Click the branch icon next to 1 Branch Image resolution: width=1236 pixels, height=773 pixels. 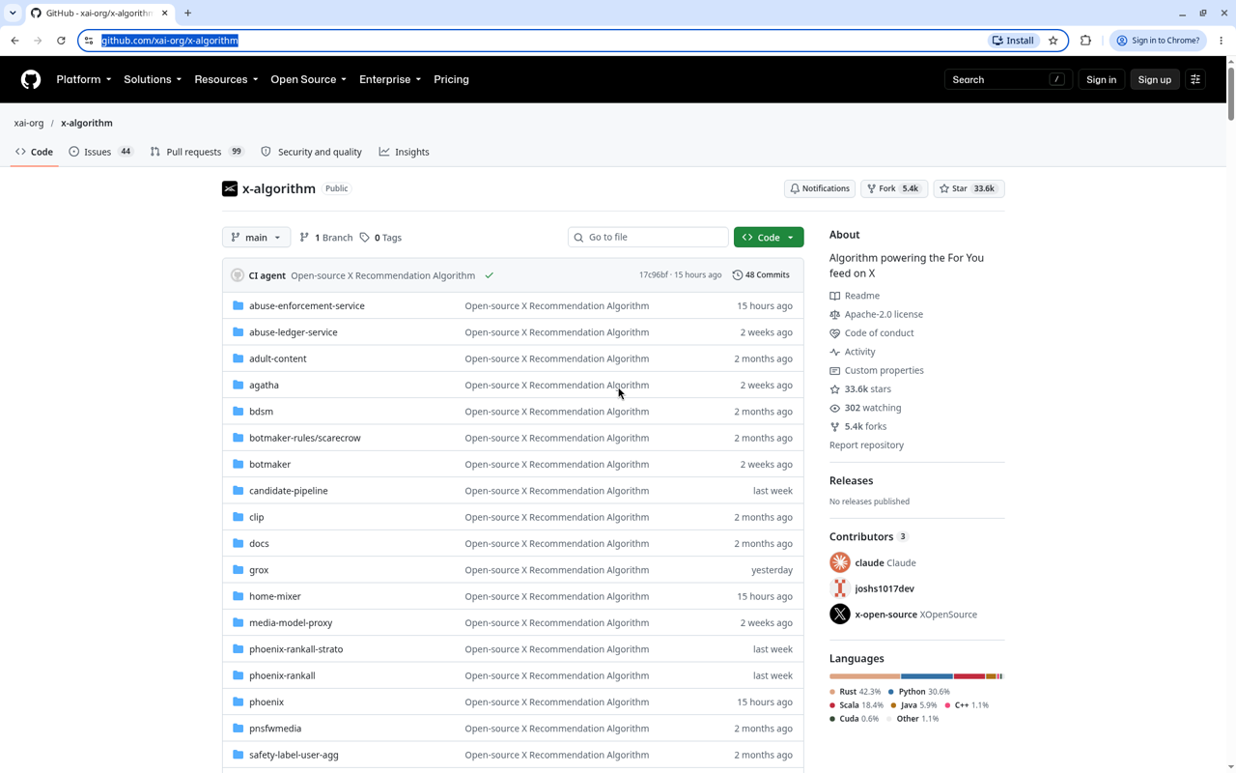[x=304, y=238]
